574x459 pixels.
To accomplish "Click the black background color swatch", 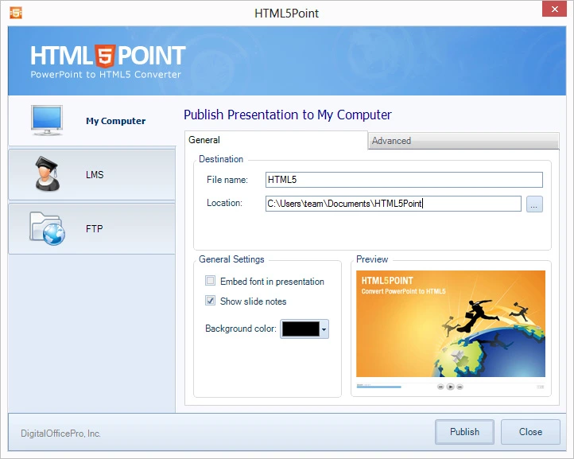I will pos(301,329).
